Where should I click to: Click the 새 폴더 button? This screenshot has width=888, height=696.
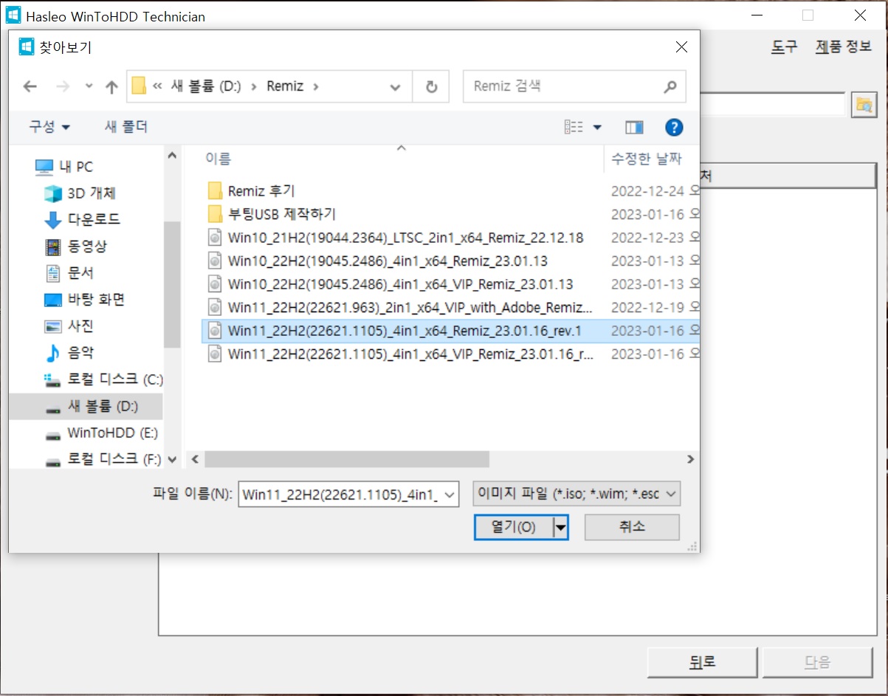pyautogui.click(x=126, y=127)
